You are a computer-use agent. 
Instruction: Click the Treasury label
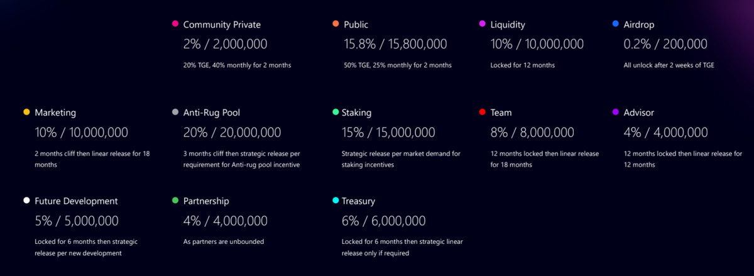(x=358, y=201)
